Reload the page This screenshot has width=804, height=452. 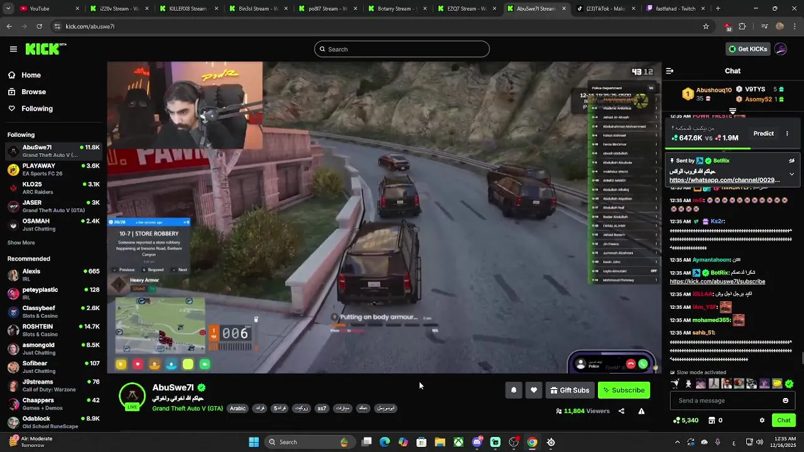coord(39,26)
